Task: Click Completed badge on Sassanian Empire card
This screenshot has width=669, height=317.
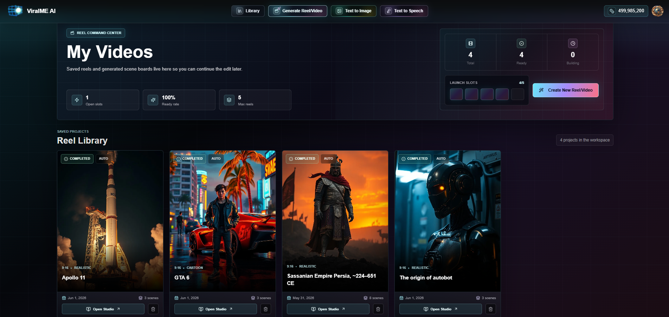Action: pyautogui.click(x=302, y=159)
